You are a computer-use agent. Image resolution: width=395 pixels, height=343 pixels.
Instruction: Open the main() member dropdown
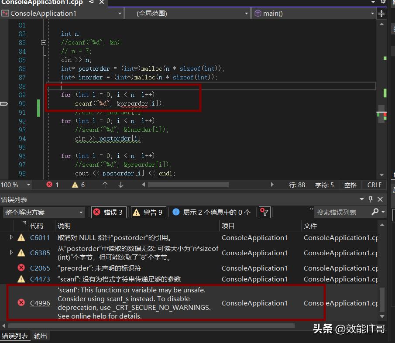point(373,14)
